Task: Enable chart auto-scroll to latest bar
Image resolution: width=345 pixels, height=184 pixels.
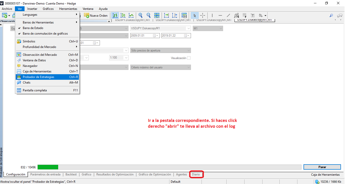Action: click(x=166, y=15)
